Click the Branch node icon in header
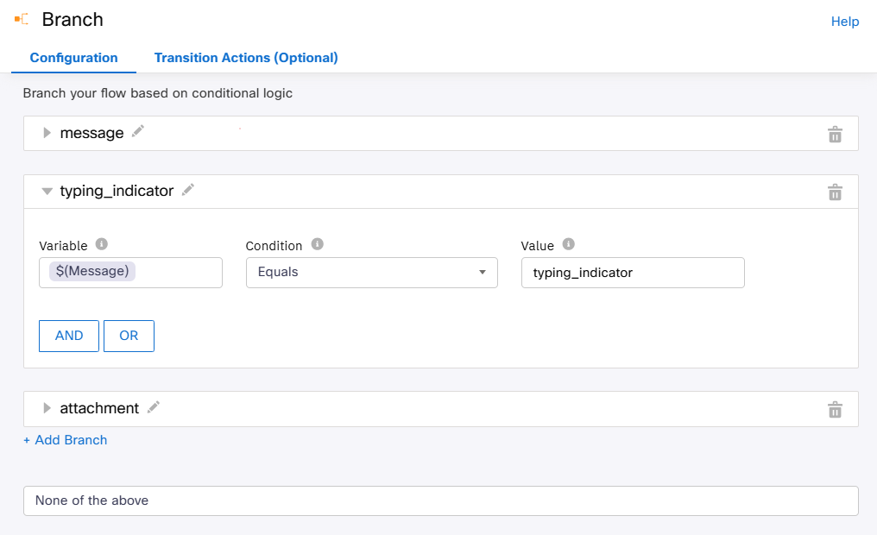This screenshot has width=877, height=535. pos(22,19)
